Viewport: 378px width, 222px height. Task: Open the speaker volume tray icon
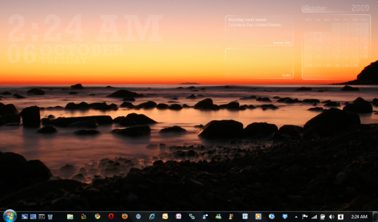tap(331, 217)
